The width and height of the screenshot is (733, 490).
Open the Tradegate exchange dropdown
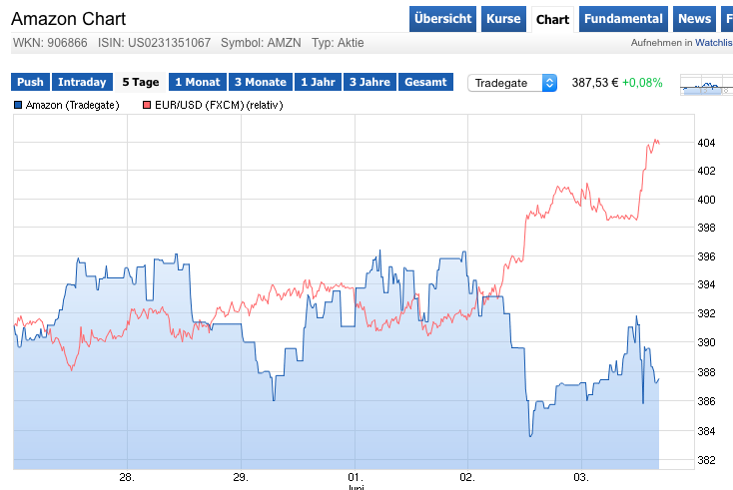coord(512,83)
